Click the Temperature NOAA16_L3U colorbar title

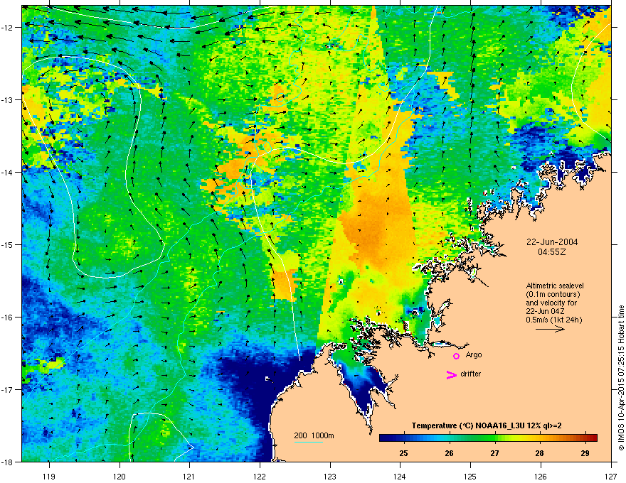tap(487, 426)
